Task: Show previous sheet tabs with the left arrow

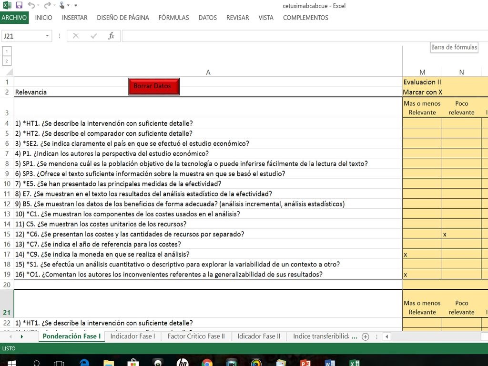Action: [x=10, y=336]
